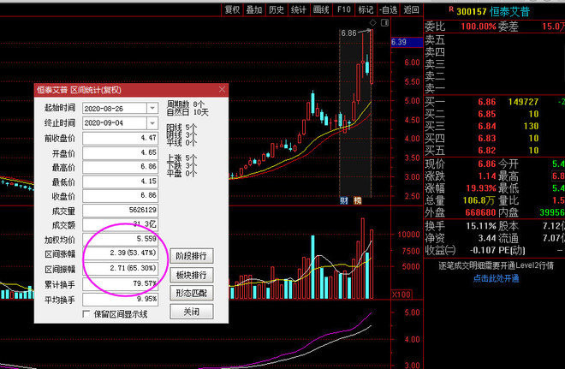Click the 6.39 price marker on axis
The width and height of the screenshot is (565, 369).
click(x=399, y=42)
